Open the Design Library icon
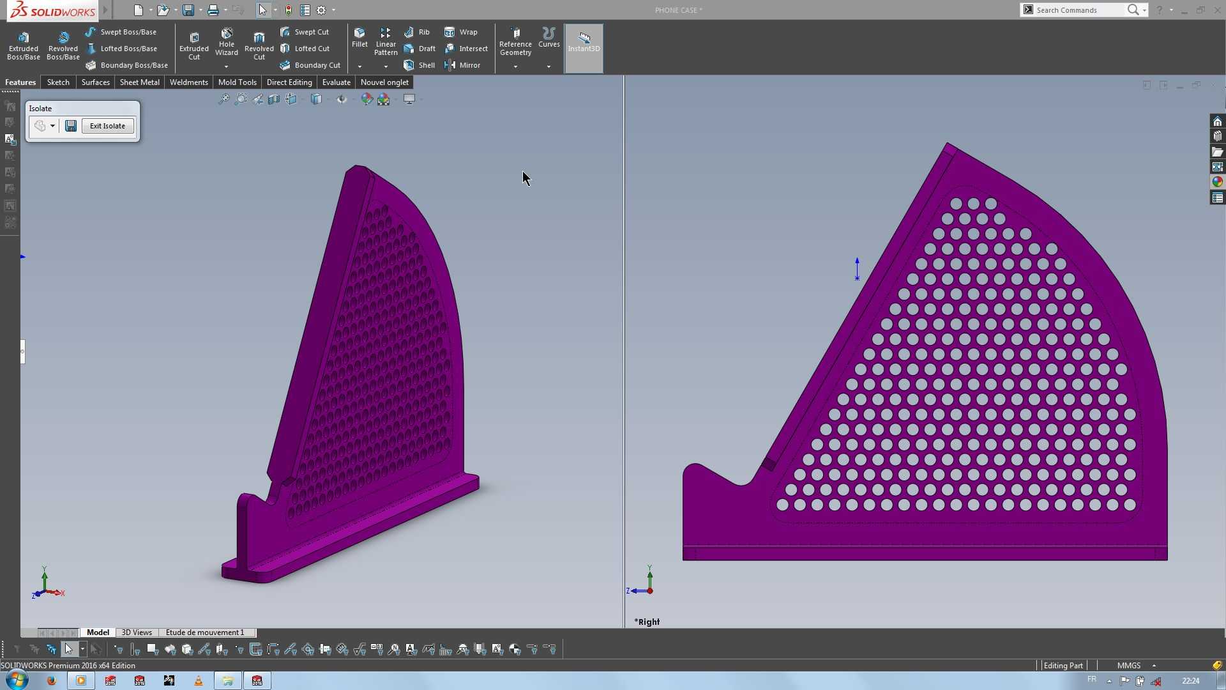The image size is (1226, 690). click(x=1217, y=136)
